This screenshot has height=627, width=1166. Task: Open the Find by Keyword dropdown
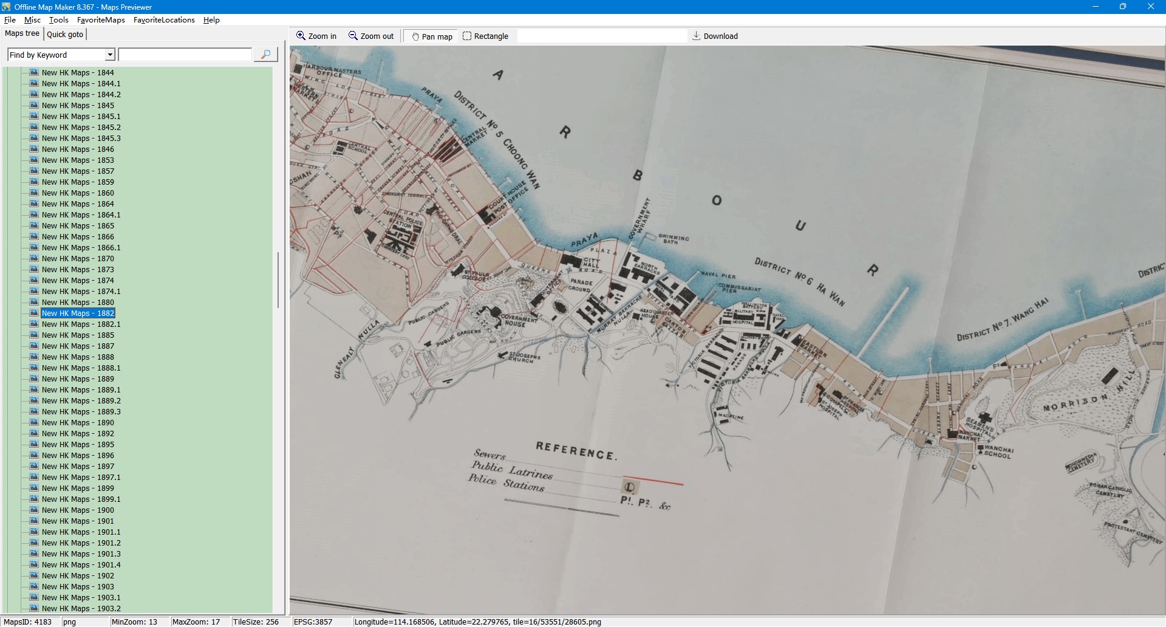click(x=110, y=55)
